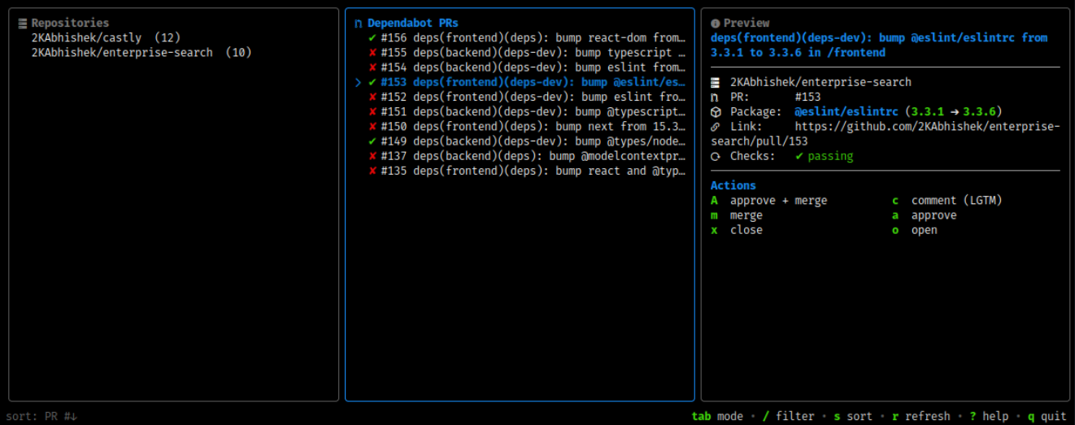Click the green check on PR #156
Screen dimensions: 1075x425
click(372, 38)
